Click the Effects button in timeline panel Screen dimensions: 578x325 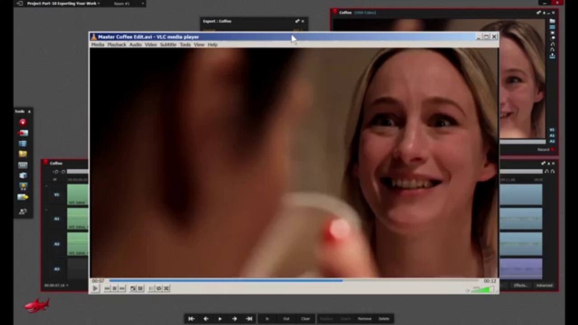520,285
